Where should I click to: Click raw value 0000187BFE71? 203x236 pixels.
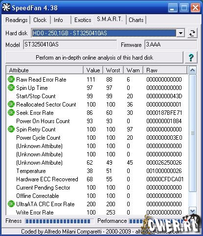(x=164, y=112)
